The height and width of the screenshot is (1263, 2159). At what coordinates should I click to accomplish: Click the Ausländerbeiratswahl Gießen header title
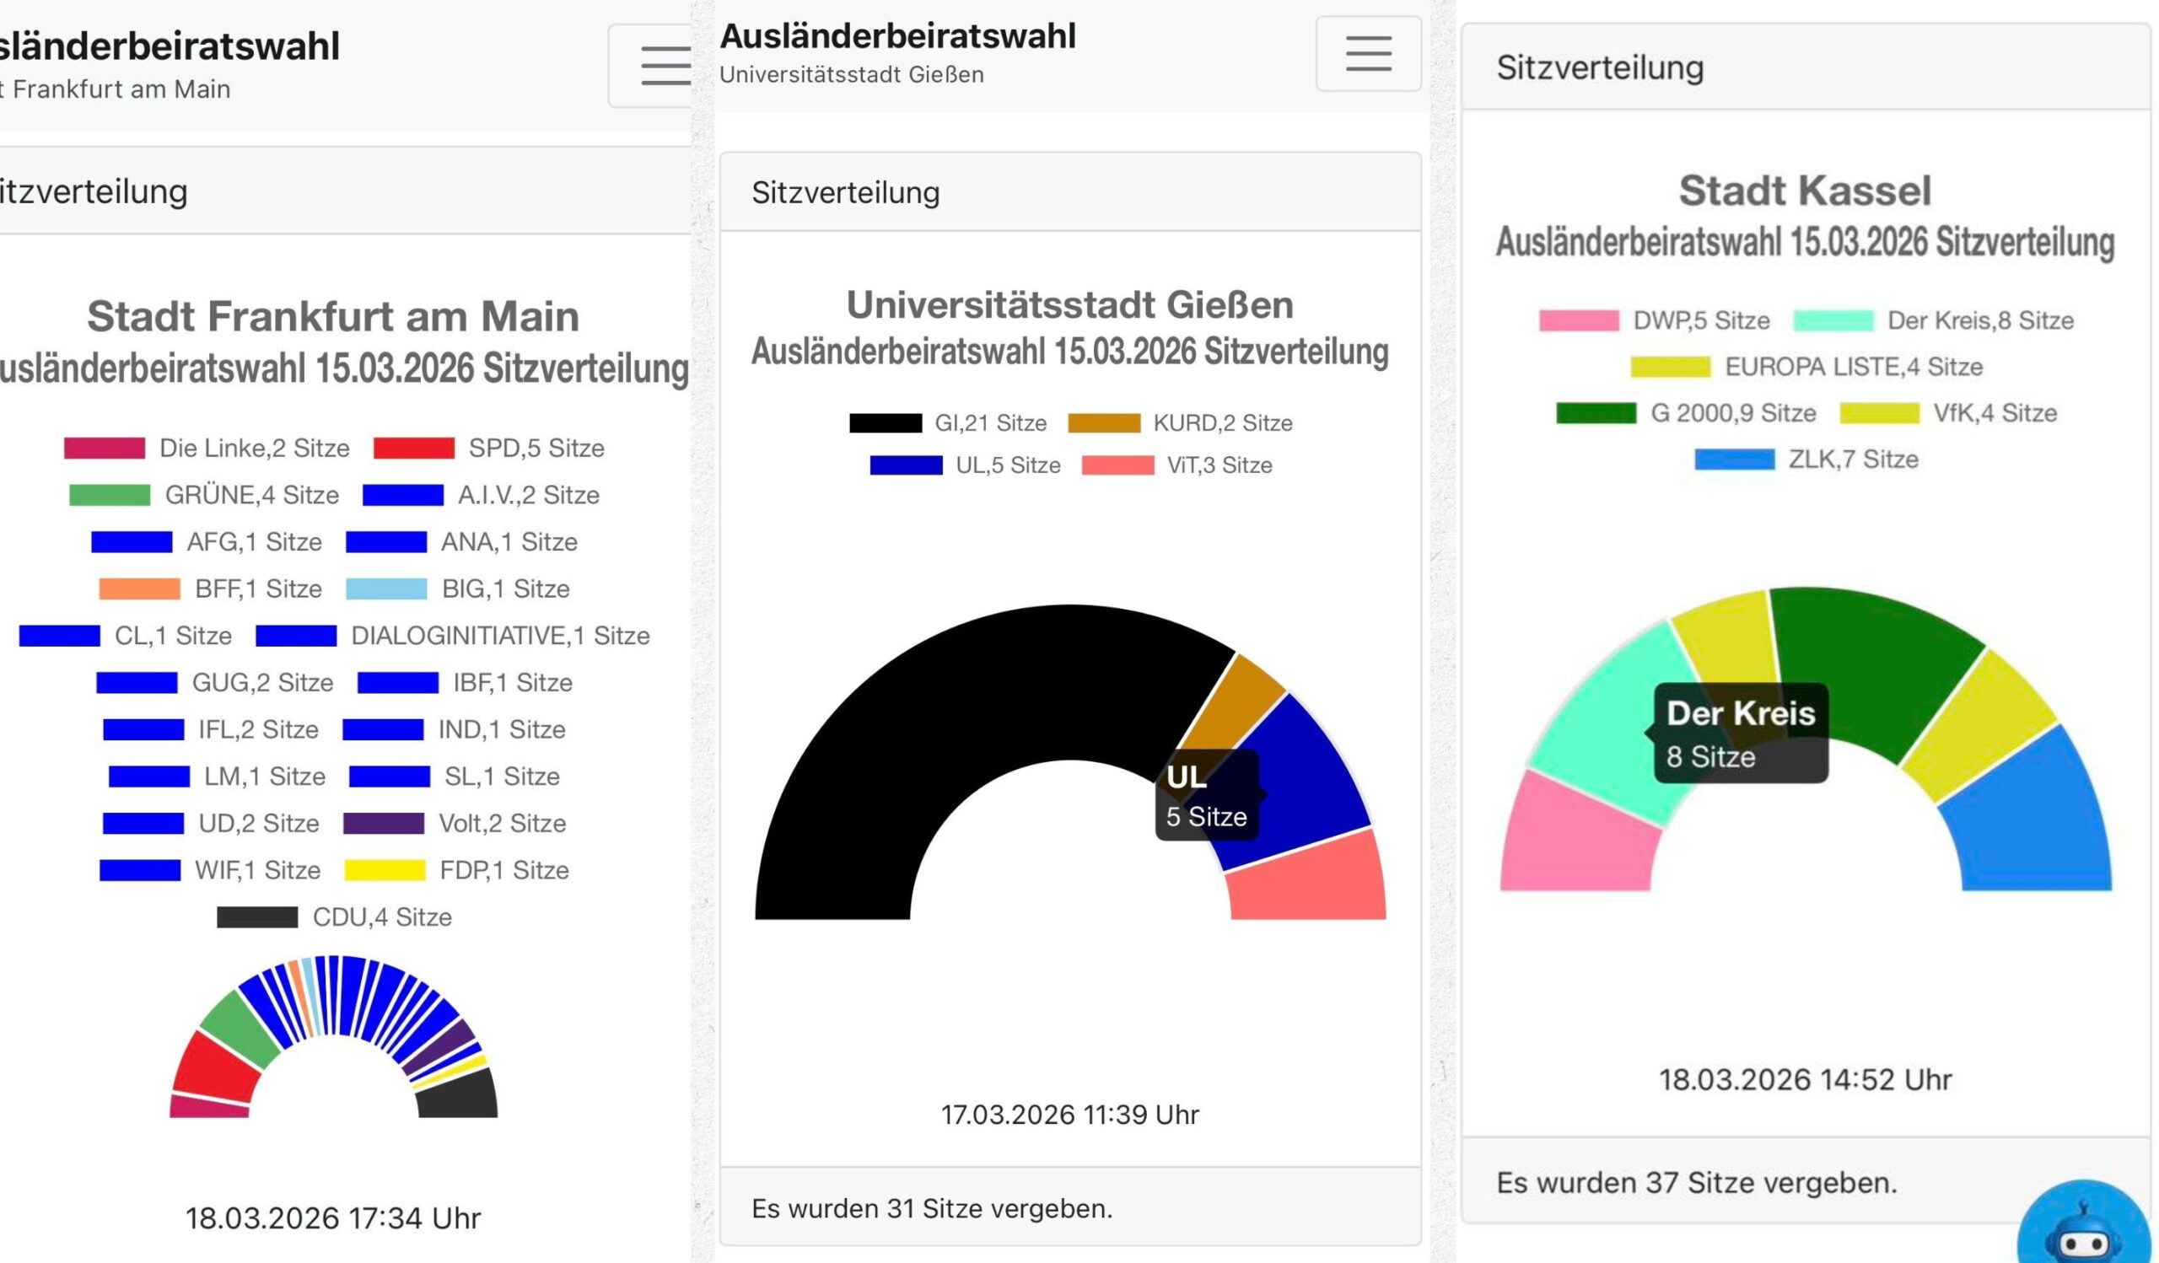click(x=897, y=36)
